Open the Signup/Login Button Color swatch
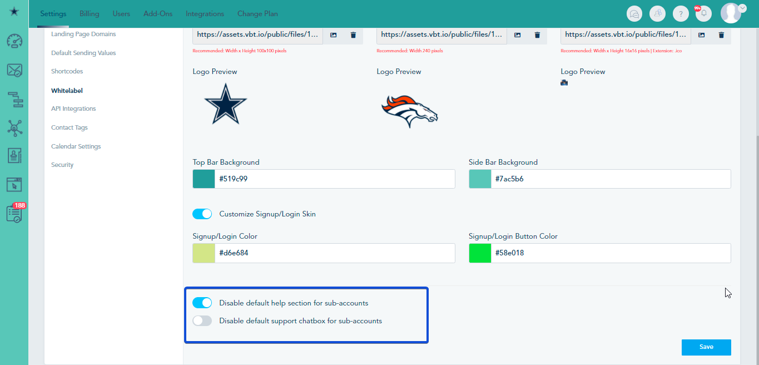 [480, 253]
